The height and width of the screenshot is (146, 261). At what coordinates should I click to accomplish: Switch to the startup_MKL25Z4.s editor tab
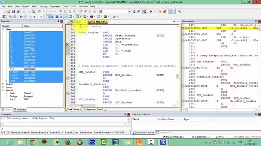pos(96,22)
